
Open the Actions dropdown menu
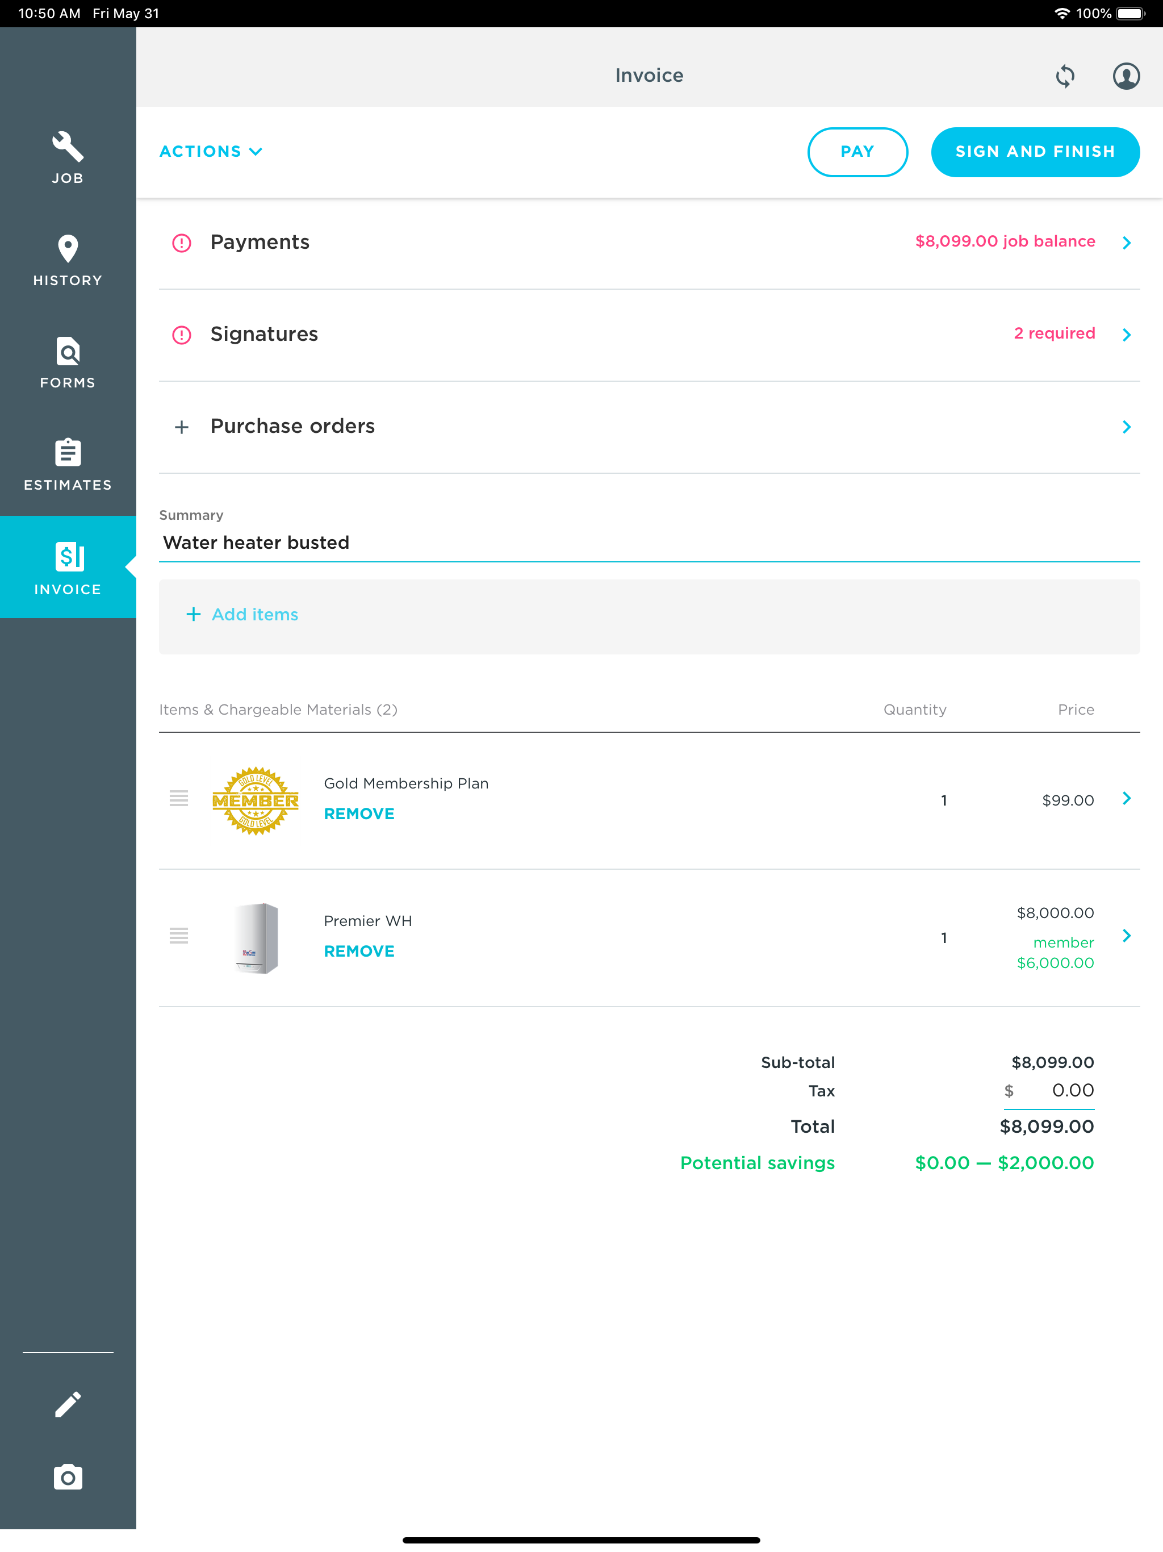pyautogui.click(x=211, y=152)
